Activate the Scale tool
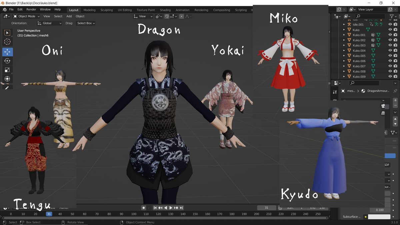 [7, 70]
